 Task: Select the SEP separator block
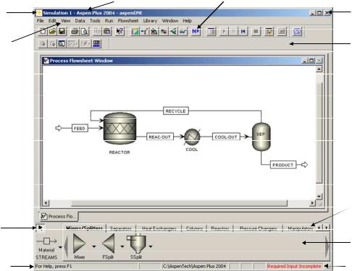click(x=261, y=137)
